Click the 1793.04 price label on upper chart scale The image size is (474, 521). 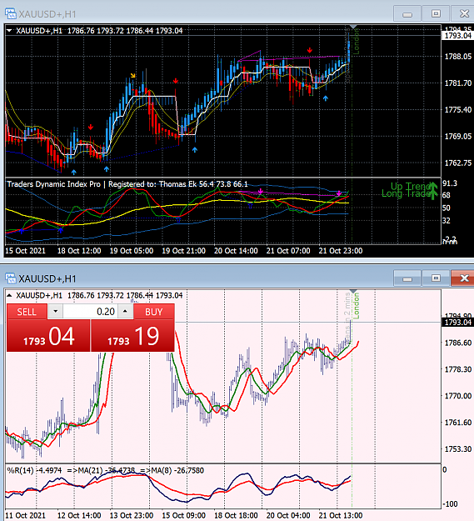457,36
